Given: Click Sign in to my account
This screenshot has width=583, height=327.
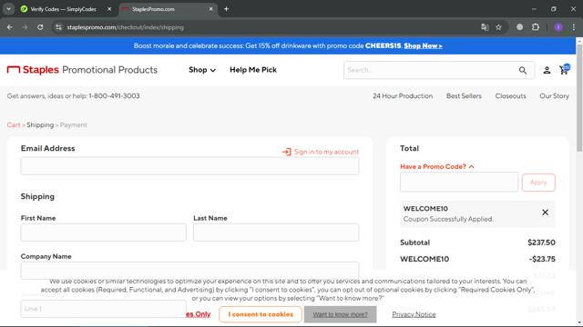Looking at the screenshot, I should tap(321, 152).
